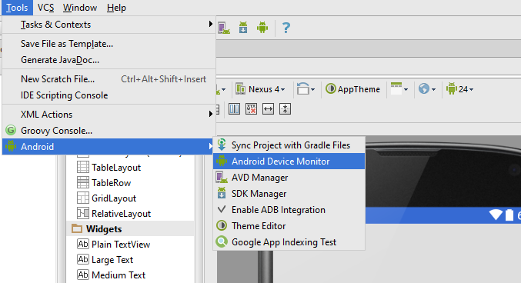
Task: Collapse the Widgets palette group
Action: [x=104, y=229]
